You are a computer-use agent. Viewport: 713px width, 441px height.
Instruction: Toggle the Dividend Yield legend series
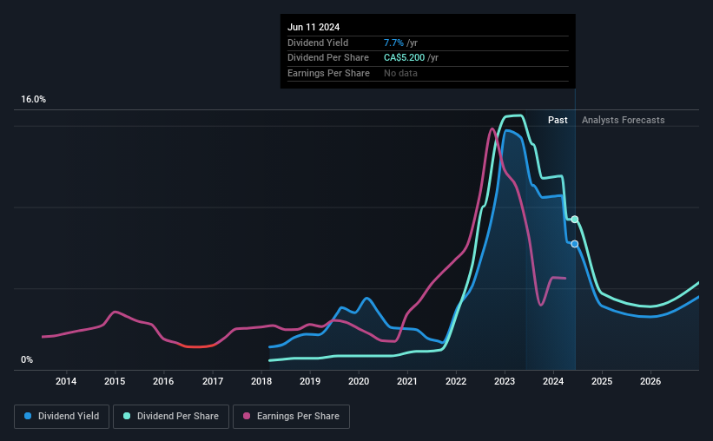62,417
